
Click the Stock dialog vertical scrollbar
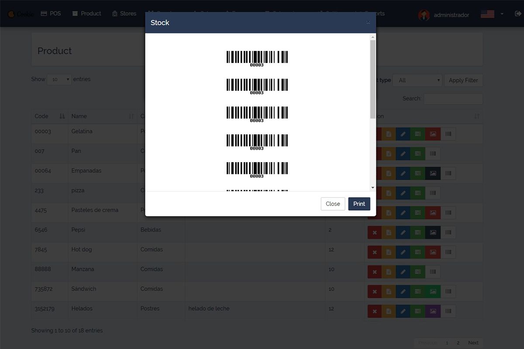point(372,79)
